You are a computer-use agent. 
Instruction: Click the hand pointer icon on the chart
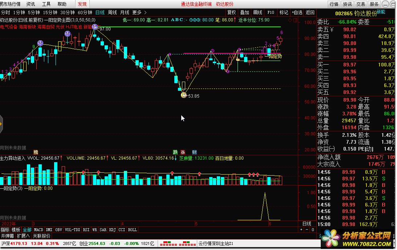[238, 59]
